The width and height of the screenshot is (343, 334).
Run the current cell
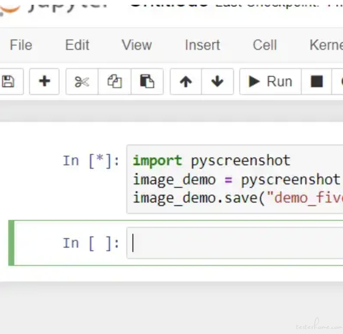tap(270, 82)
